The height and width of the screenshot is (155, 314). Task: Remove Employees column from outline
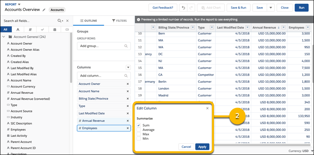[127, 128]
